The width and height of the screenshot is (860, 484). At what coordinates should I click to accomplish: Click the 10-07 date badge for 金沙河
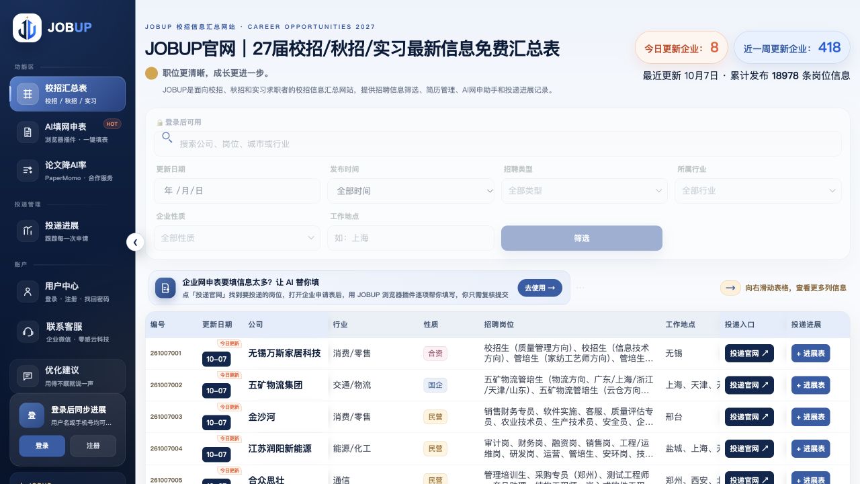(216, 423)
